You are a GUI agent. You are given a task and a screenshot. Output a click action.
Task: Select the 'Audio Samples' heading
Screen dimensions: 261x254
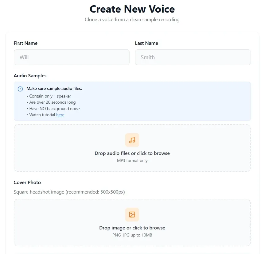click(30, 76)
